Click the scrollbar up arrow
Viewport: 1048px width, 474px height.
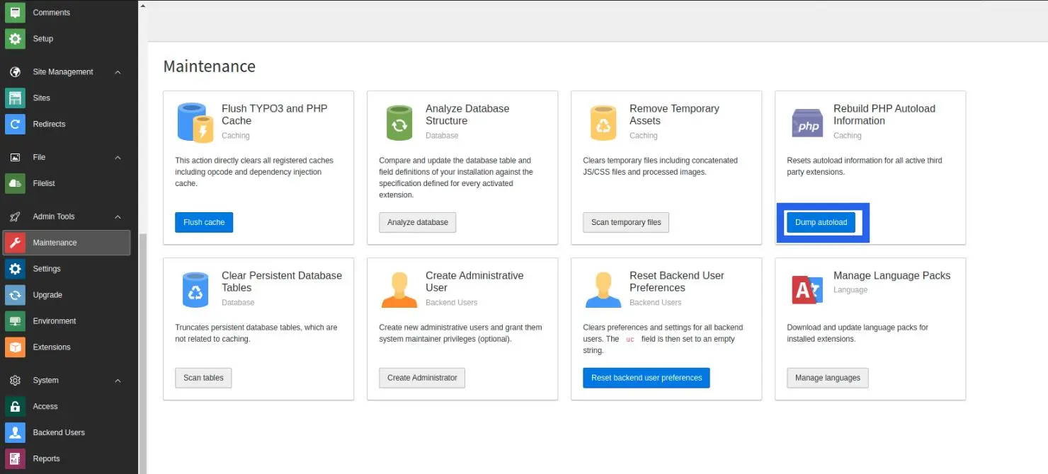pos(142,4)
